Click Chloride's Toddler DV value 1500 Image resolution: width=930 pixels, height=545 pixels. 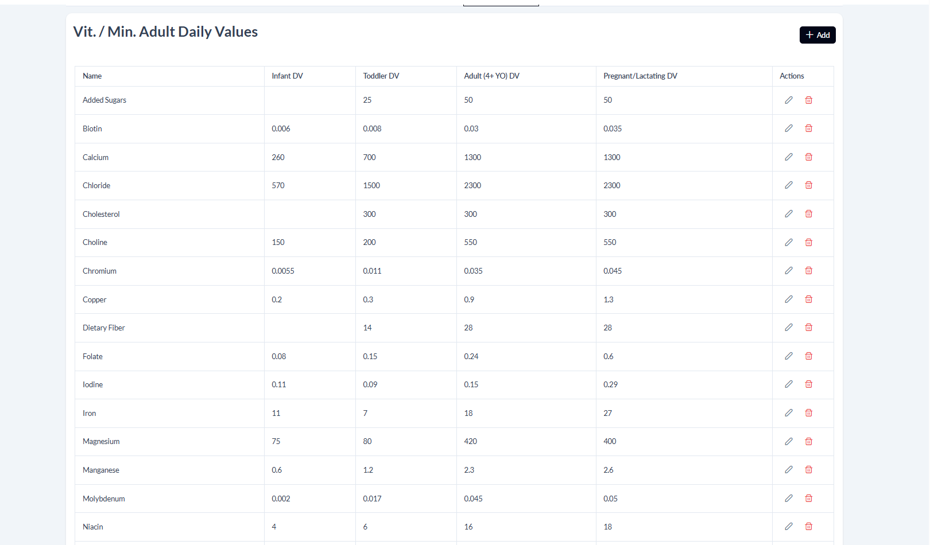pyautogui.click(x=371, y=186)
